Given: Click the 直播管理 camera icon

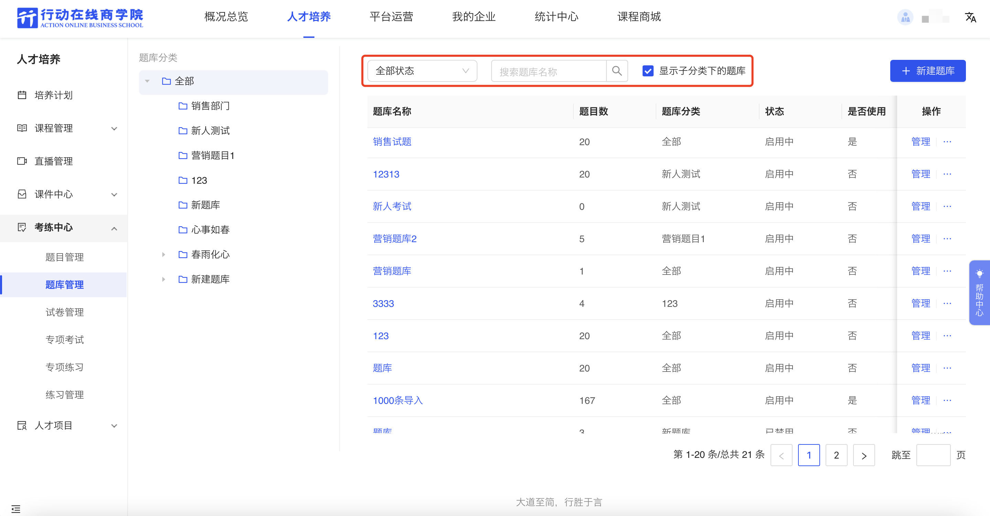Looking at the screenshot, I should click(22, 161).
